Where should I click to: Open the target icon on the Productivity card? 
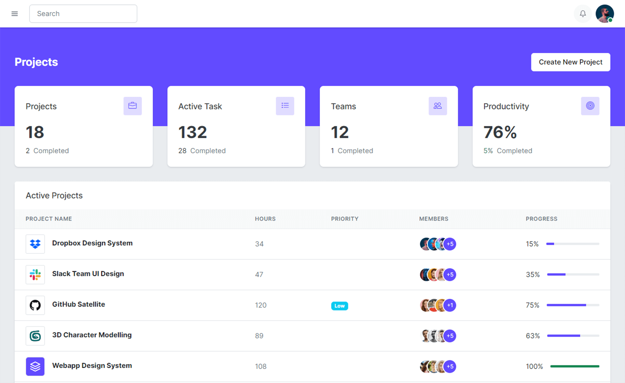(x=590, y=106)
